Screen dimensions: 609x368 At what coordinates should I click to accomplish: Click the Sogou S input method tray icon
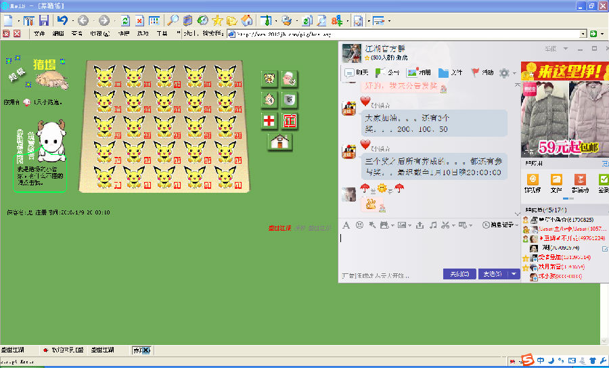[x=528, y=361]
